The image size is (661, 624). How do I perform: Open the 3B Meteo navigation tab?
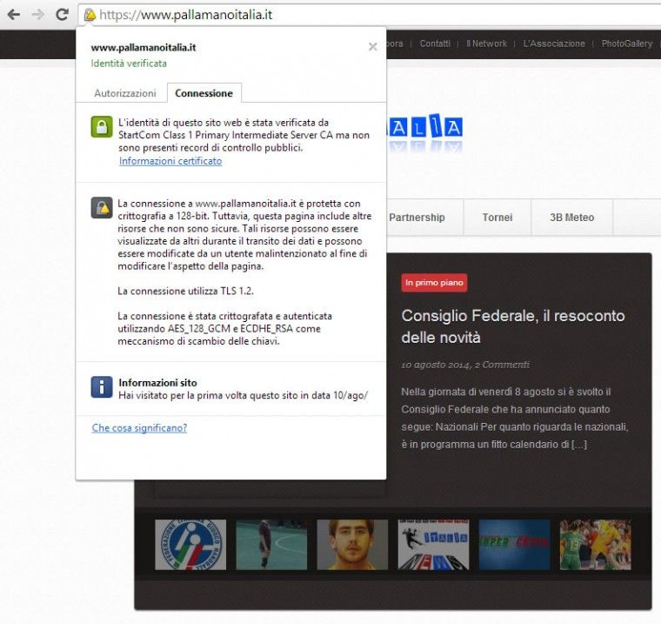pyautogui.click(x=572, y=218)
